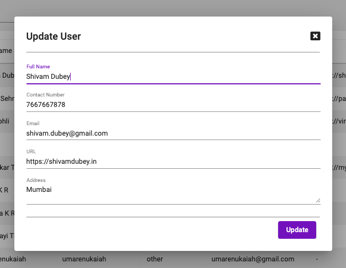346x268 pixels.
Task: Click the Update User dialog title
Action: pyautogui.click(x=54, y=36)
